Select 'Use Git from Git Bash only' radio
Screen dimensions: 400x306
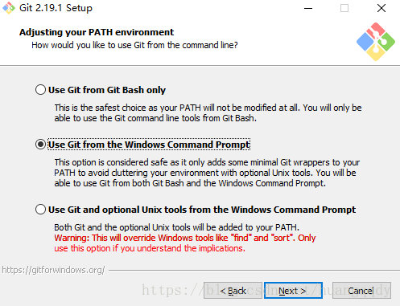tap(40, 90)
